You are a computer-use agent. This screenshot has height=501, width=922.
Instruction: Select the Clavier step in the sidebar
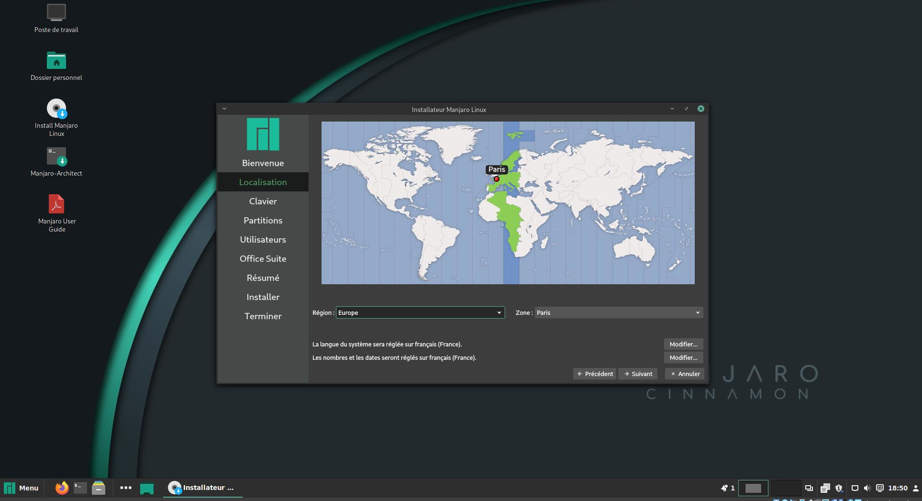tap(263, 201)
